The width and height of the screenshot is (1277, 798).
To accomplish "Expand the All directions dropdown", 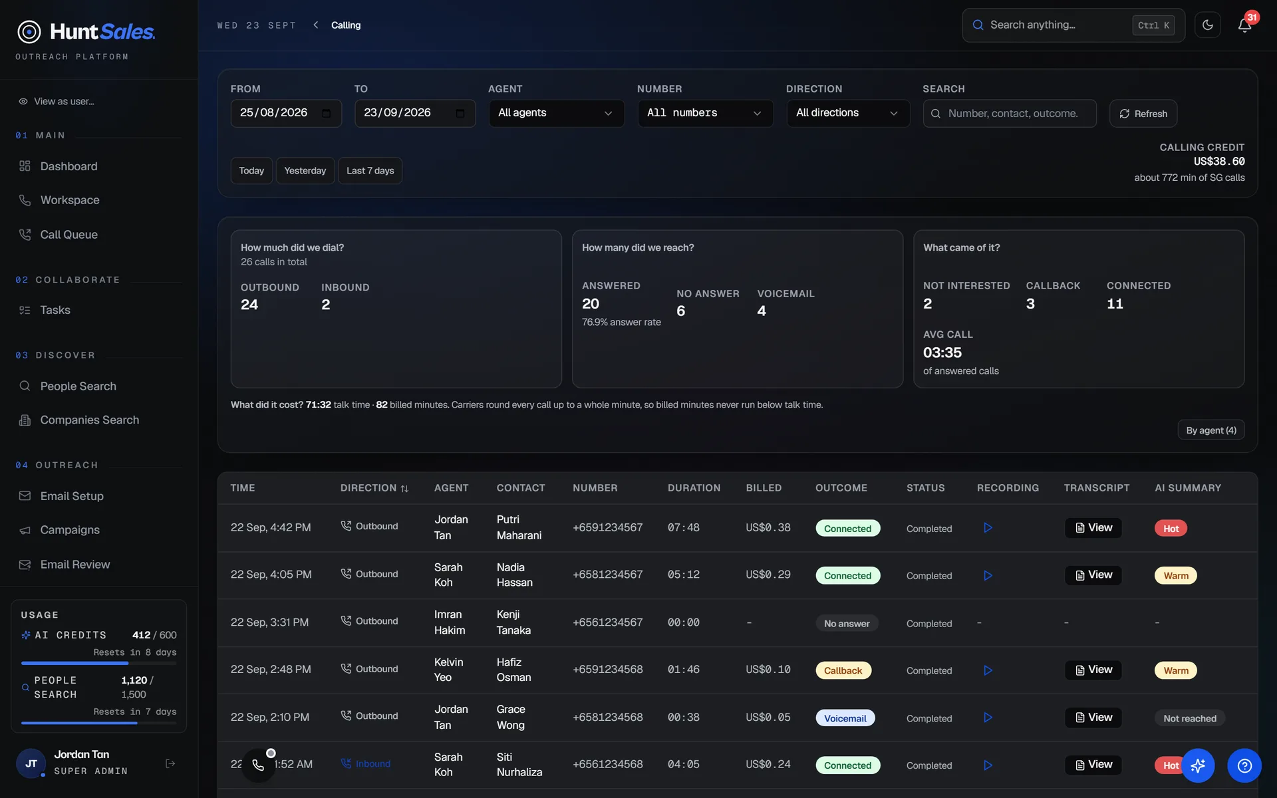I will pos(848,113).
